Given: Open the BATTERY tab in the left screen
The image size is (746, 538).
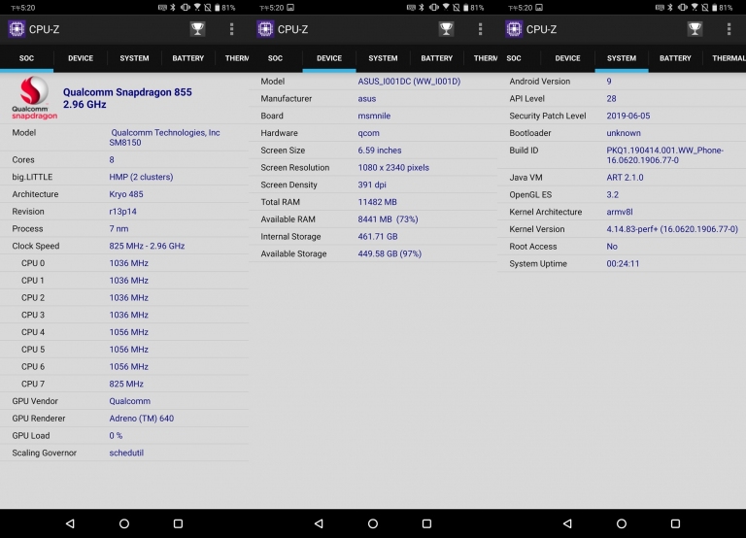Looking at the screenshot, I should [x=187, y=58].
